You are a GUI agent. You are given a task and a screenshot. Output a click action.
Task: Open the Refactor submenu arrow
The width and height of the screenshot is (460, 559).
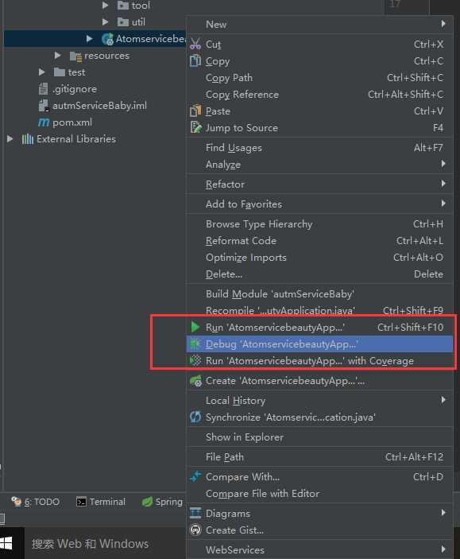(x=443, y=184)
